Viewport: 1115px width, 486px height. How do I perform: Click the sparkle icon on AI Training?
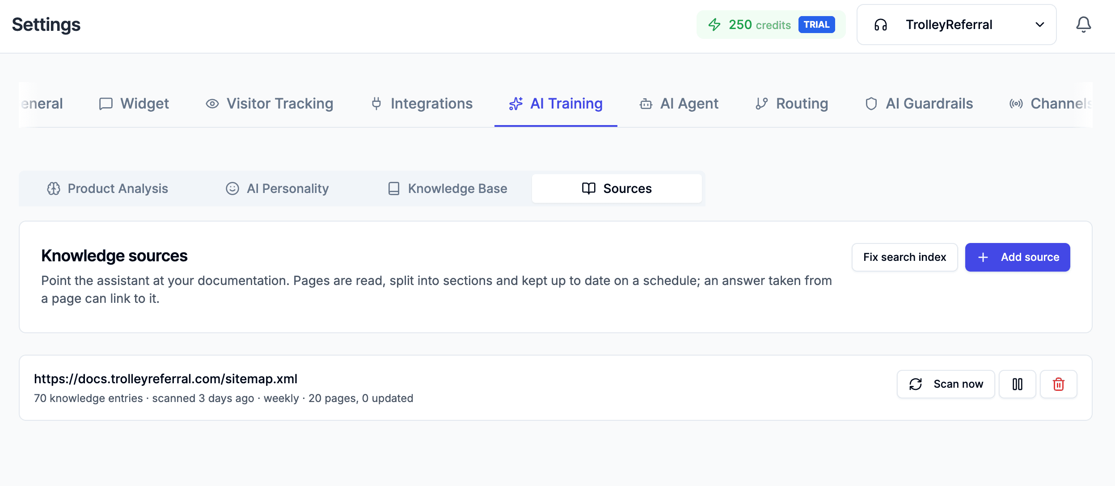coord(515,104)
